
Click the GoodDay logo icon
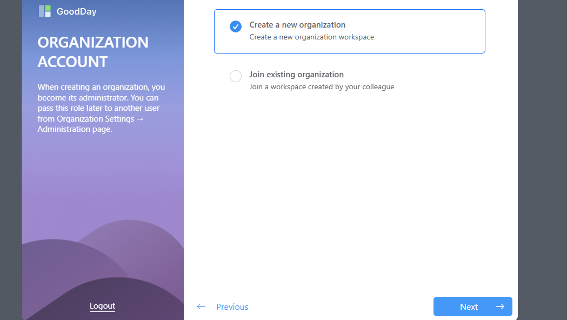point(44,11)
